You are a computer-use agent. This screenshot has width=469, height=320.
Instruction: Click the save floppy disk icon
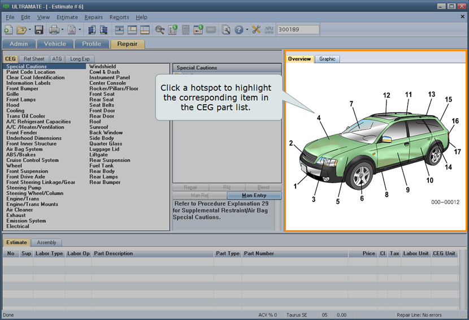coord(39,29)
